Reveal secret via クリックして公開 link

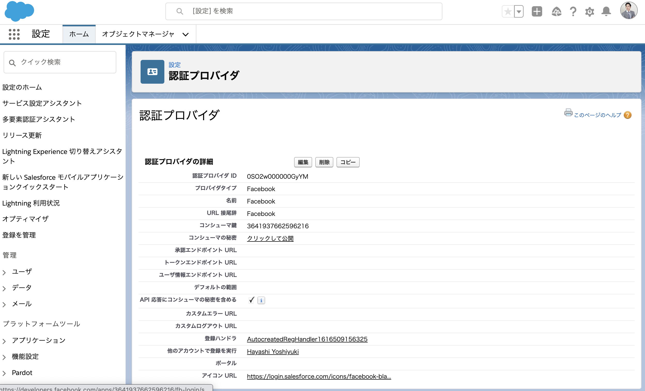(270, 239)
